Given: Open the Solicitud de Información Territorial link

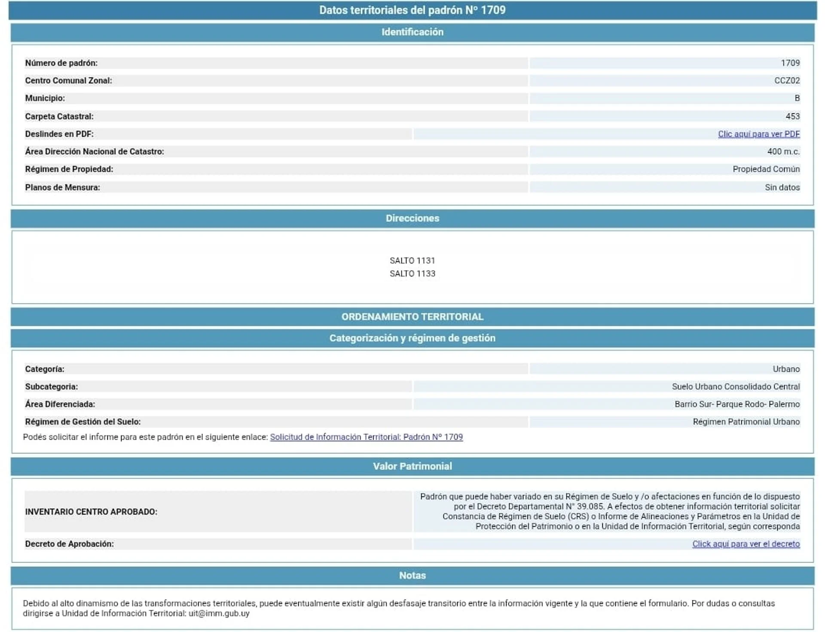Looking at the screenshot, I should pos(366,437).
